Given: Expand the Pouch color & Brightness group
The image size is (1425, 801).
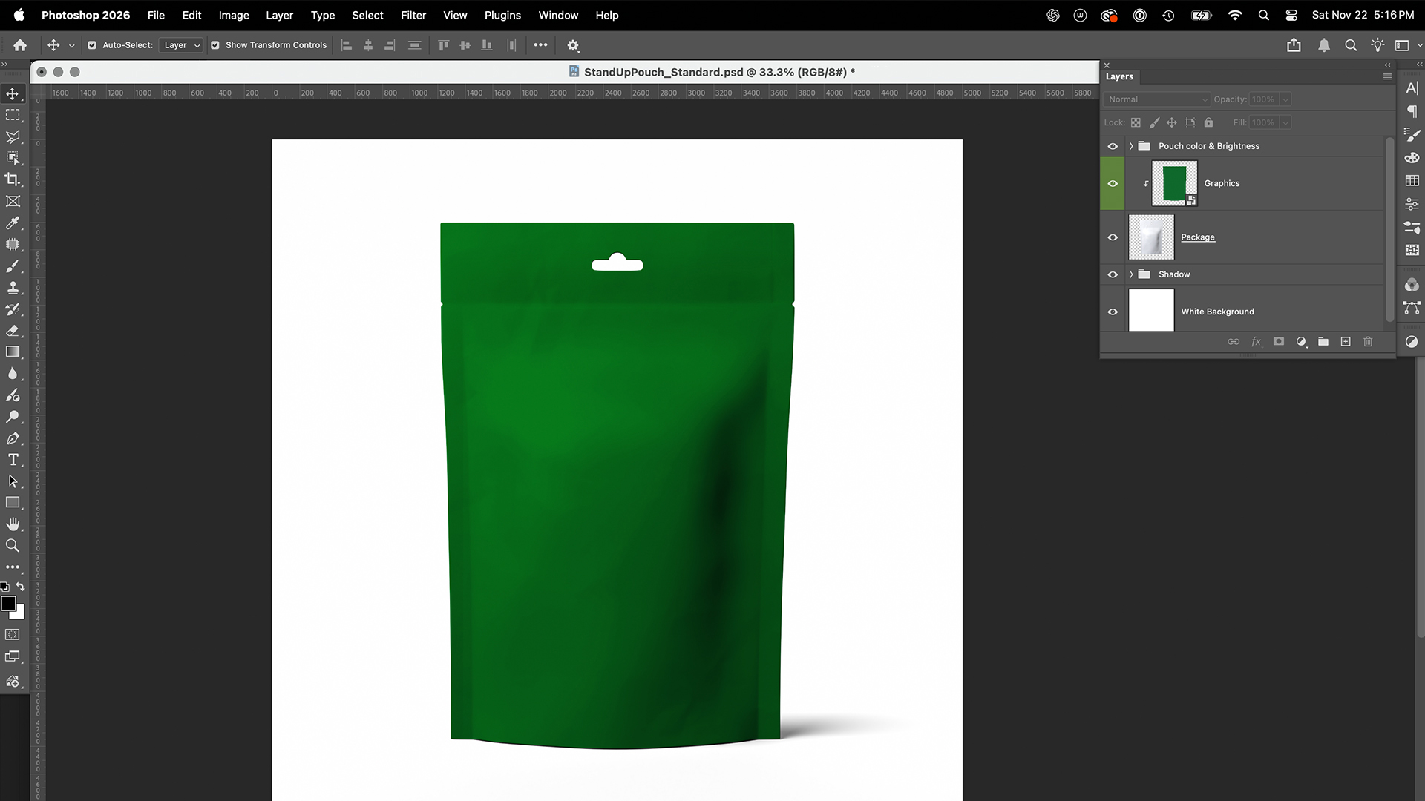Looking at the screenshot, I should pyautogui.click(x=1130, y=146).
